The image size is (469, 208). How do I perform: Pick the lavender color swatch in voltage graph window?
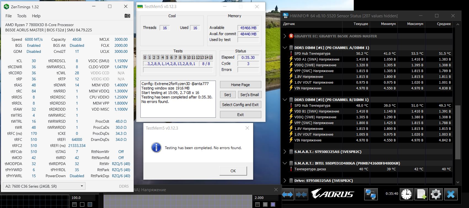(x=273, y=204)
